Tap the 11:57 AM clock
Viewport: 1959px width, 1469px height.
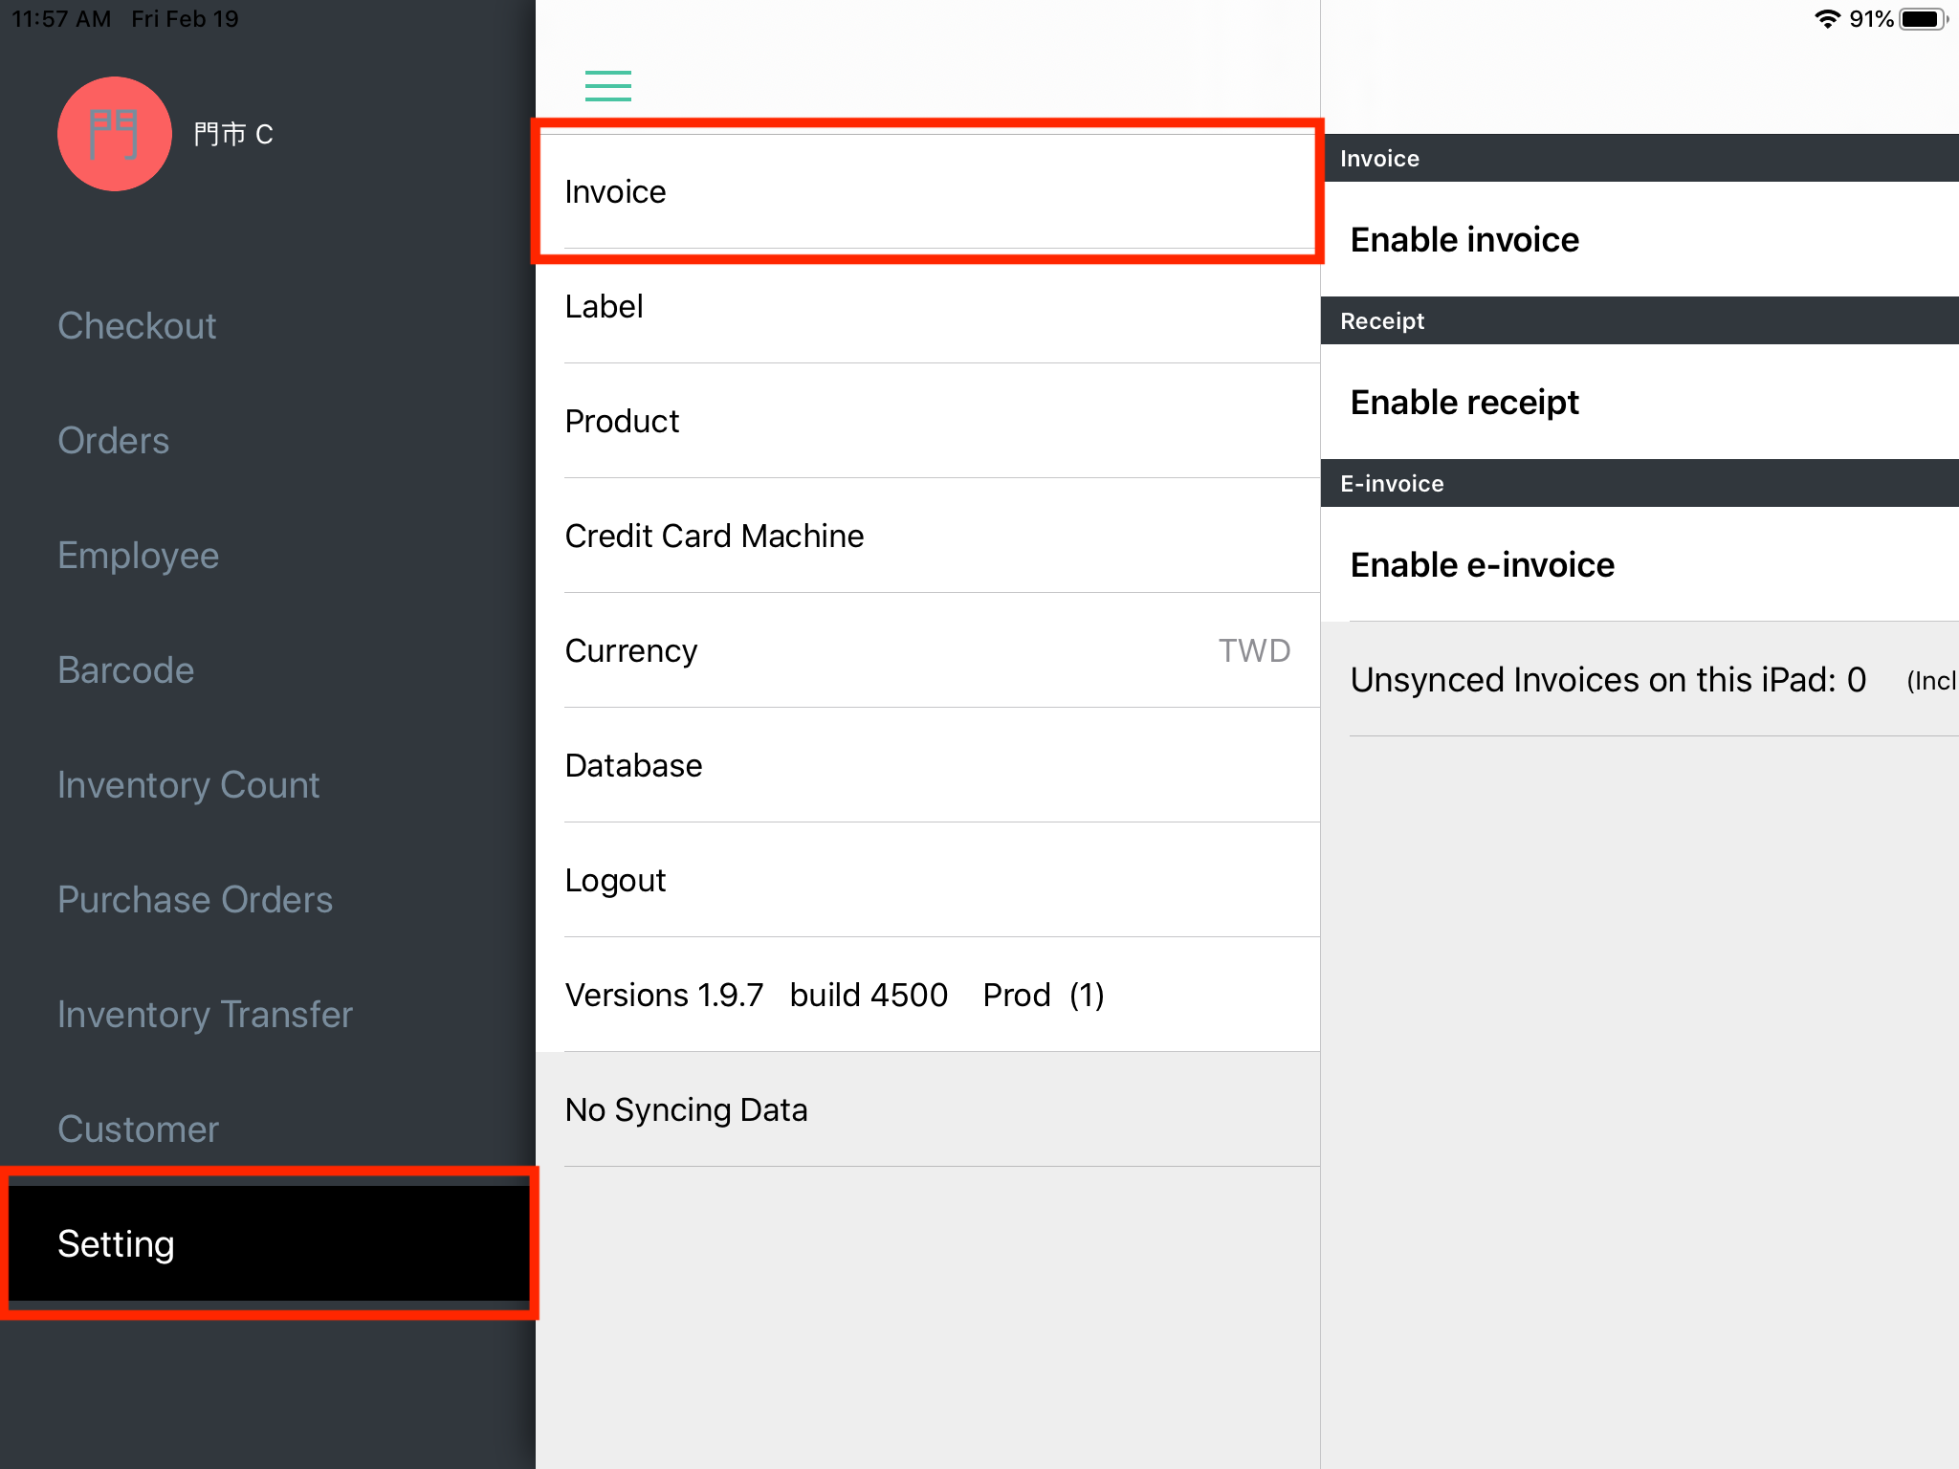[x=61, y=19]
